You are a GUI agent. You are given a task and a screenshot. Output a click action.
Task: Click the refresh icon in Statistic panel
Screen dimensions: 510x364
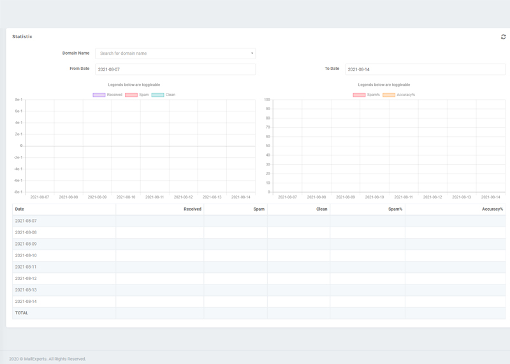[x=503, y=37]
